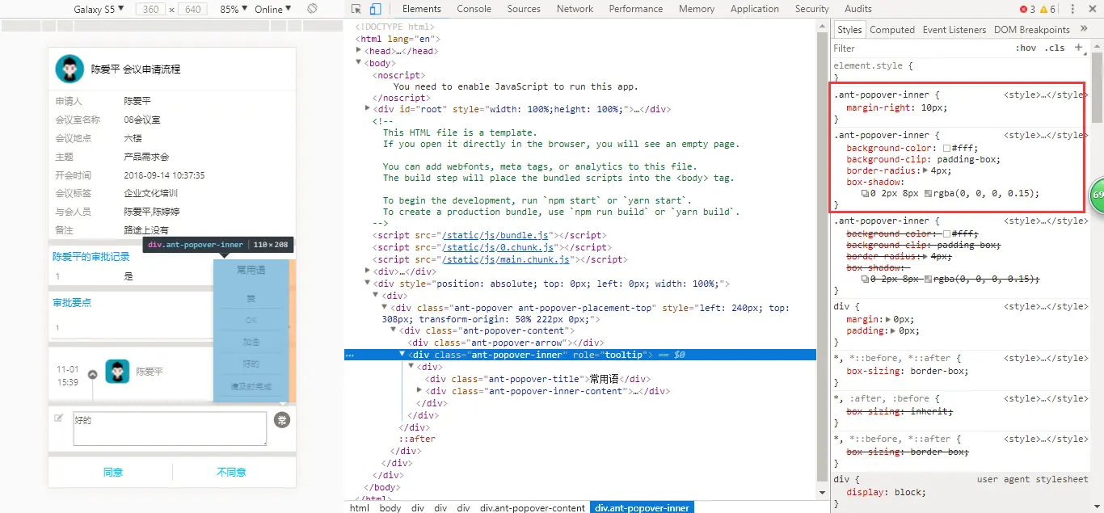Screen dimensions: 1104x513
Task: Collapse the ant-popover-content div node
Action: pyautogui.click(x=394, y=330)
